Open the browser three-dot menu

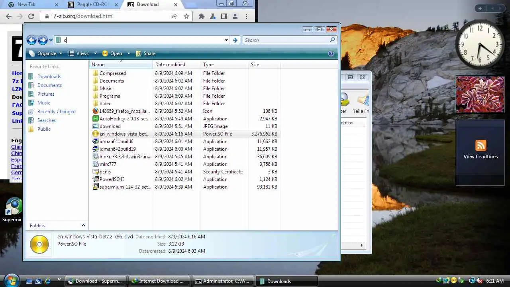[247, 16]
